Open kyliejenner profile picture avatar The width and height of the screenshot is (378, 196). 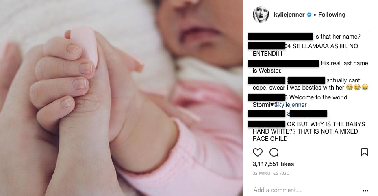(261, 15)
